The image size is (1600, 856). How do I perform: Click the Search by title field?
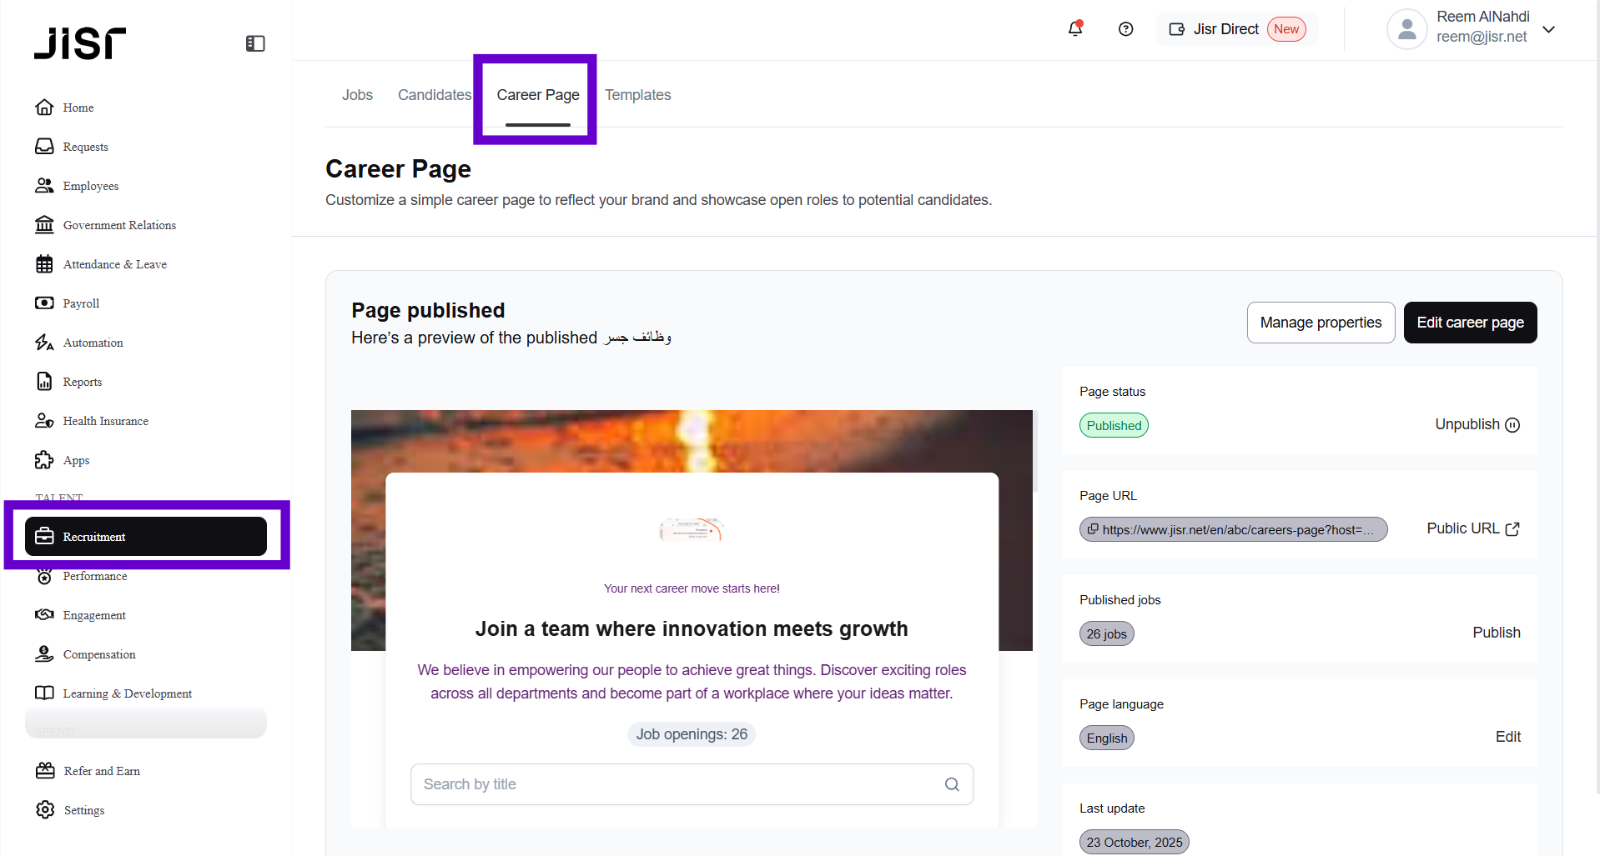tap(676, 784)
